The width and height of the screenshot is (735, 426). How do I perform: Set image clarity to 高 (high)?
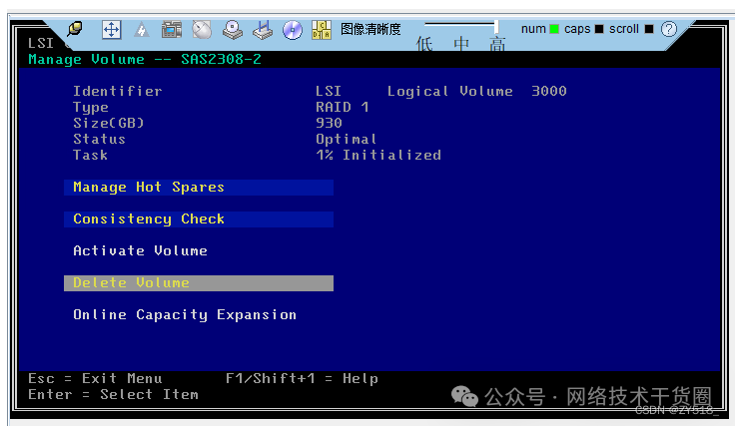(x=497, y=44)
